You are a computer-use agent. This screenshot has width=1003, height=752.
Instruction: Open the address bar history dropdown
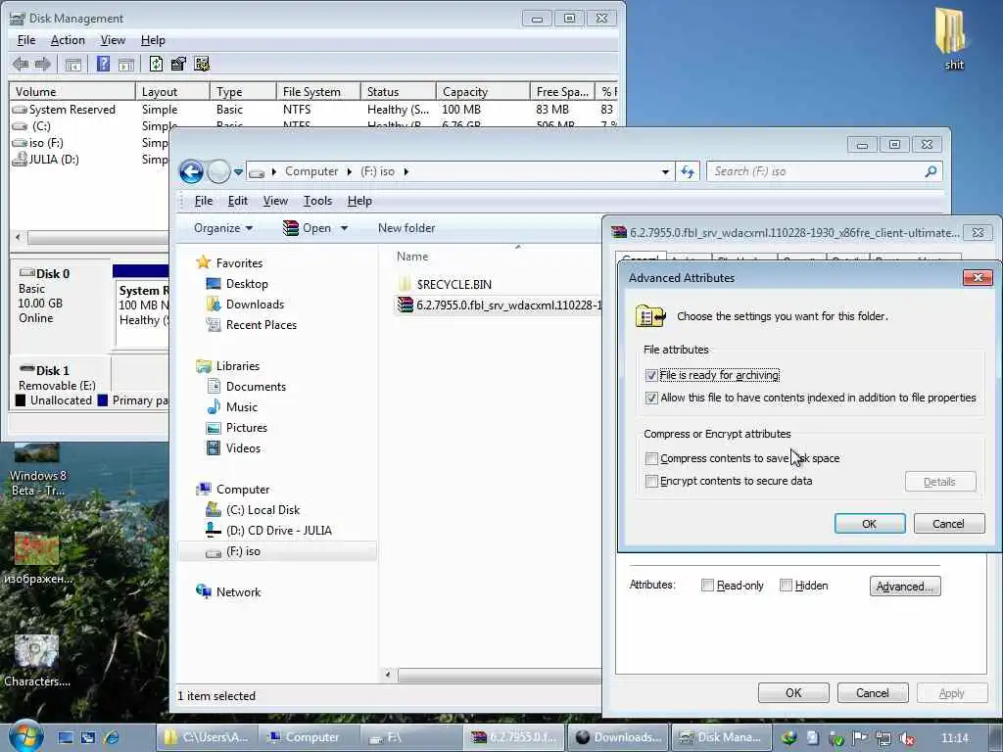pos(665,171)
